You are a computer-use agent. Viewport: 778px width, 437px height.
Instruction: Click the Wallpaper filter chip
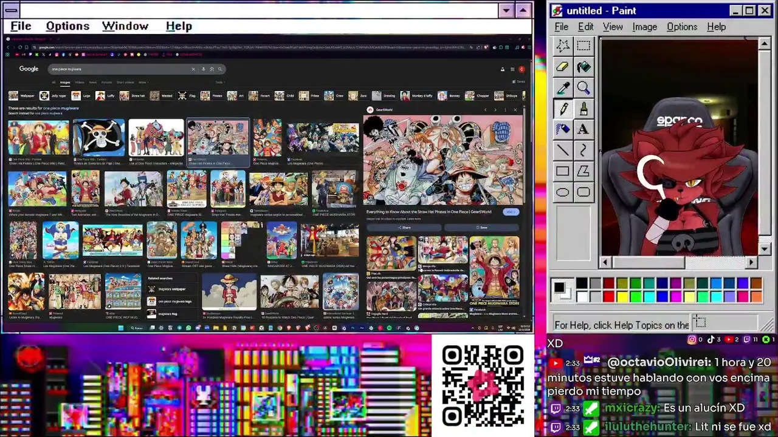coord(22,95)
